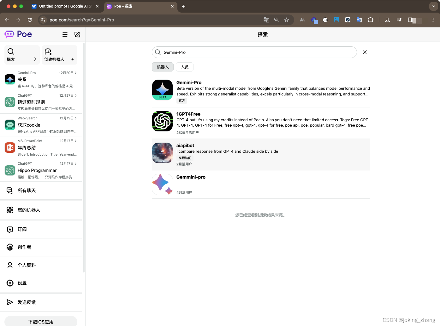Image resolution: width=440 pixels, height=326 pixels.
Task: Switch to Untitled prompt Google AI tab
Action: [x=65, y=6]
